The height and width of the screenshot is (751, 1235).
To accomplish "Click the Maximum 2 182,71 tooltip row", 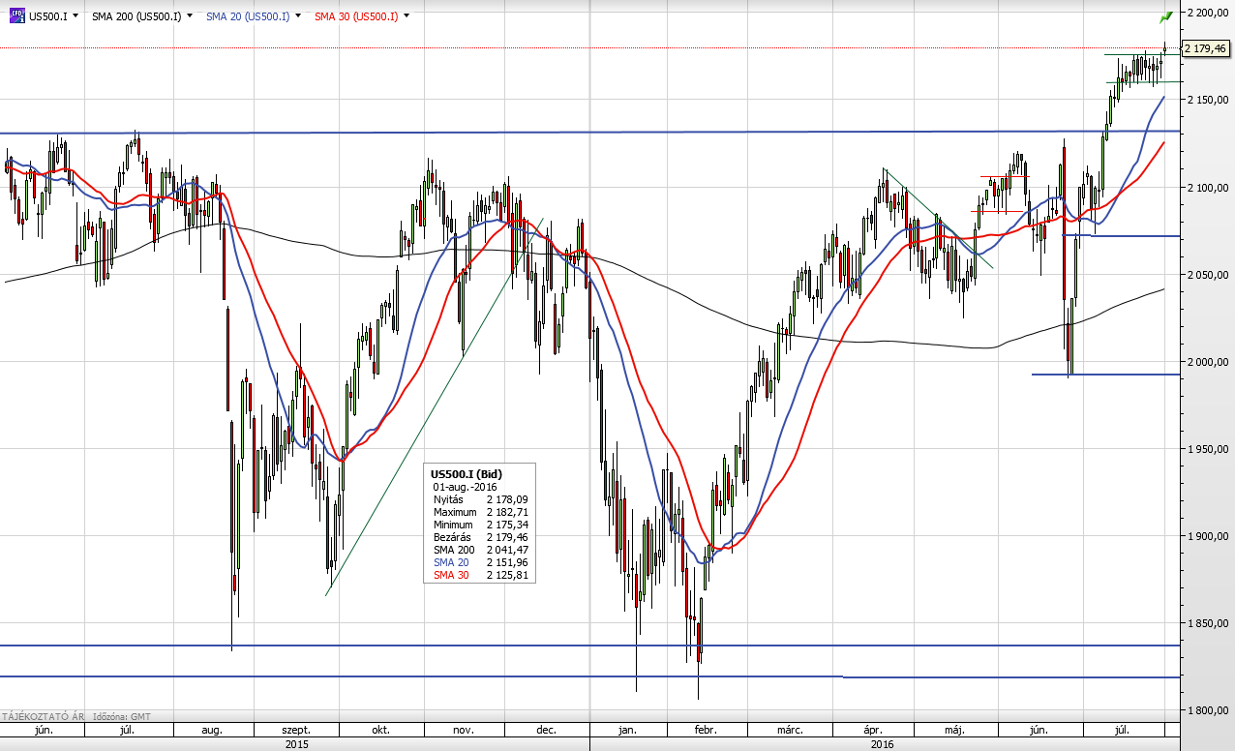I will 479,511.
